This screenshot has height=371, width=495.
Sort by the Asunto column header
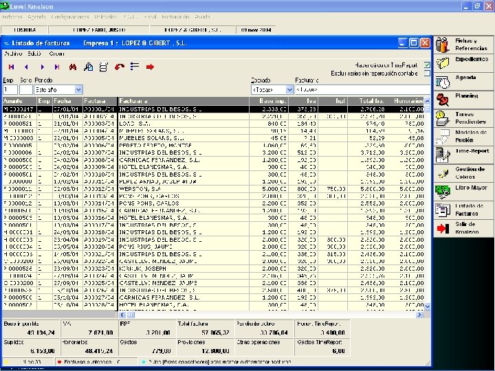pos(19,101)
